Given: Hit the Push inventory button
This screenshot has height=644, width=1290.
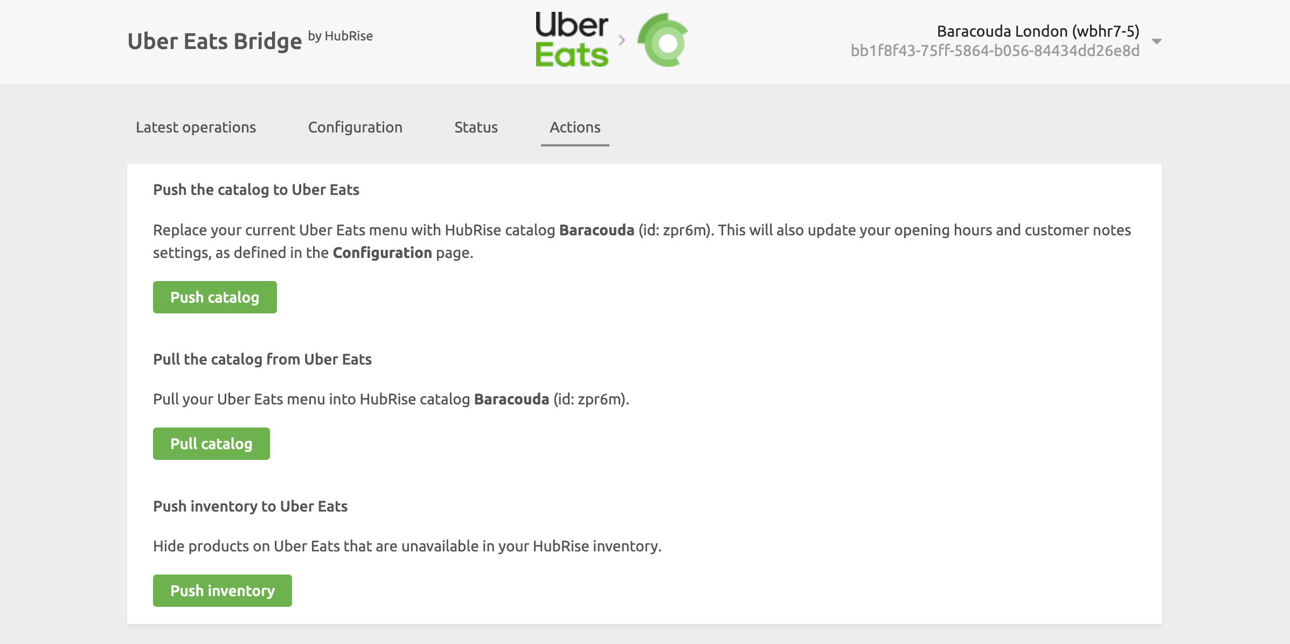Looking at the screenshot, I should pos(222,591).
